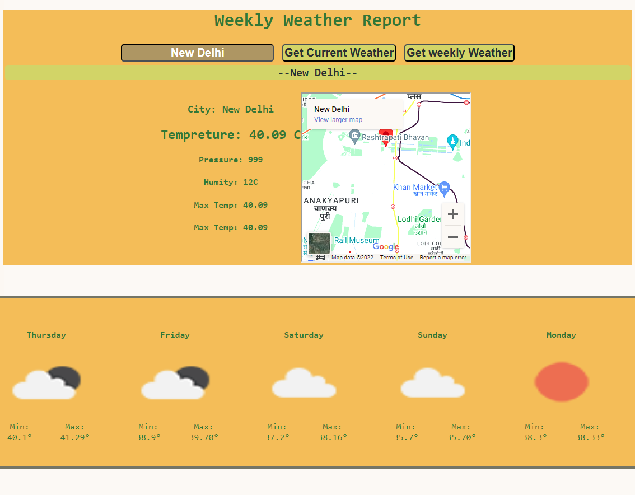635x495 pixels.
Task: Click the sun icon for Monday
Action: pyautogui.click(x=561, y=382)
